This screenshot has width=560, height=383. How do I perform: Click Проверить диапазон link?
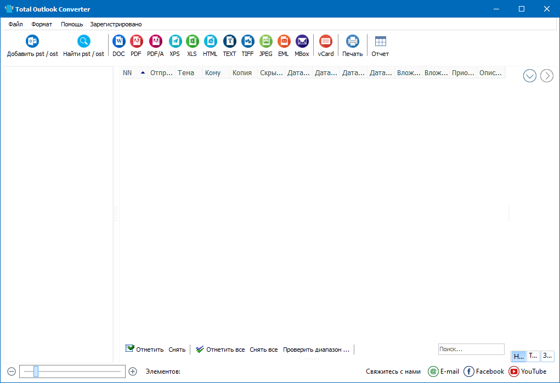[315, 349]
